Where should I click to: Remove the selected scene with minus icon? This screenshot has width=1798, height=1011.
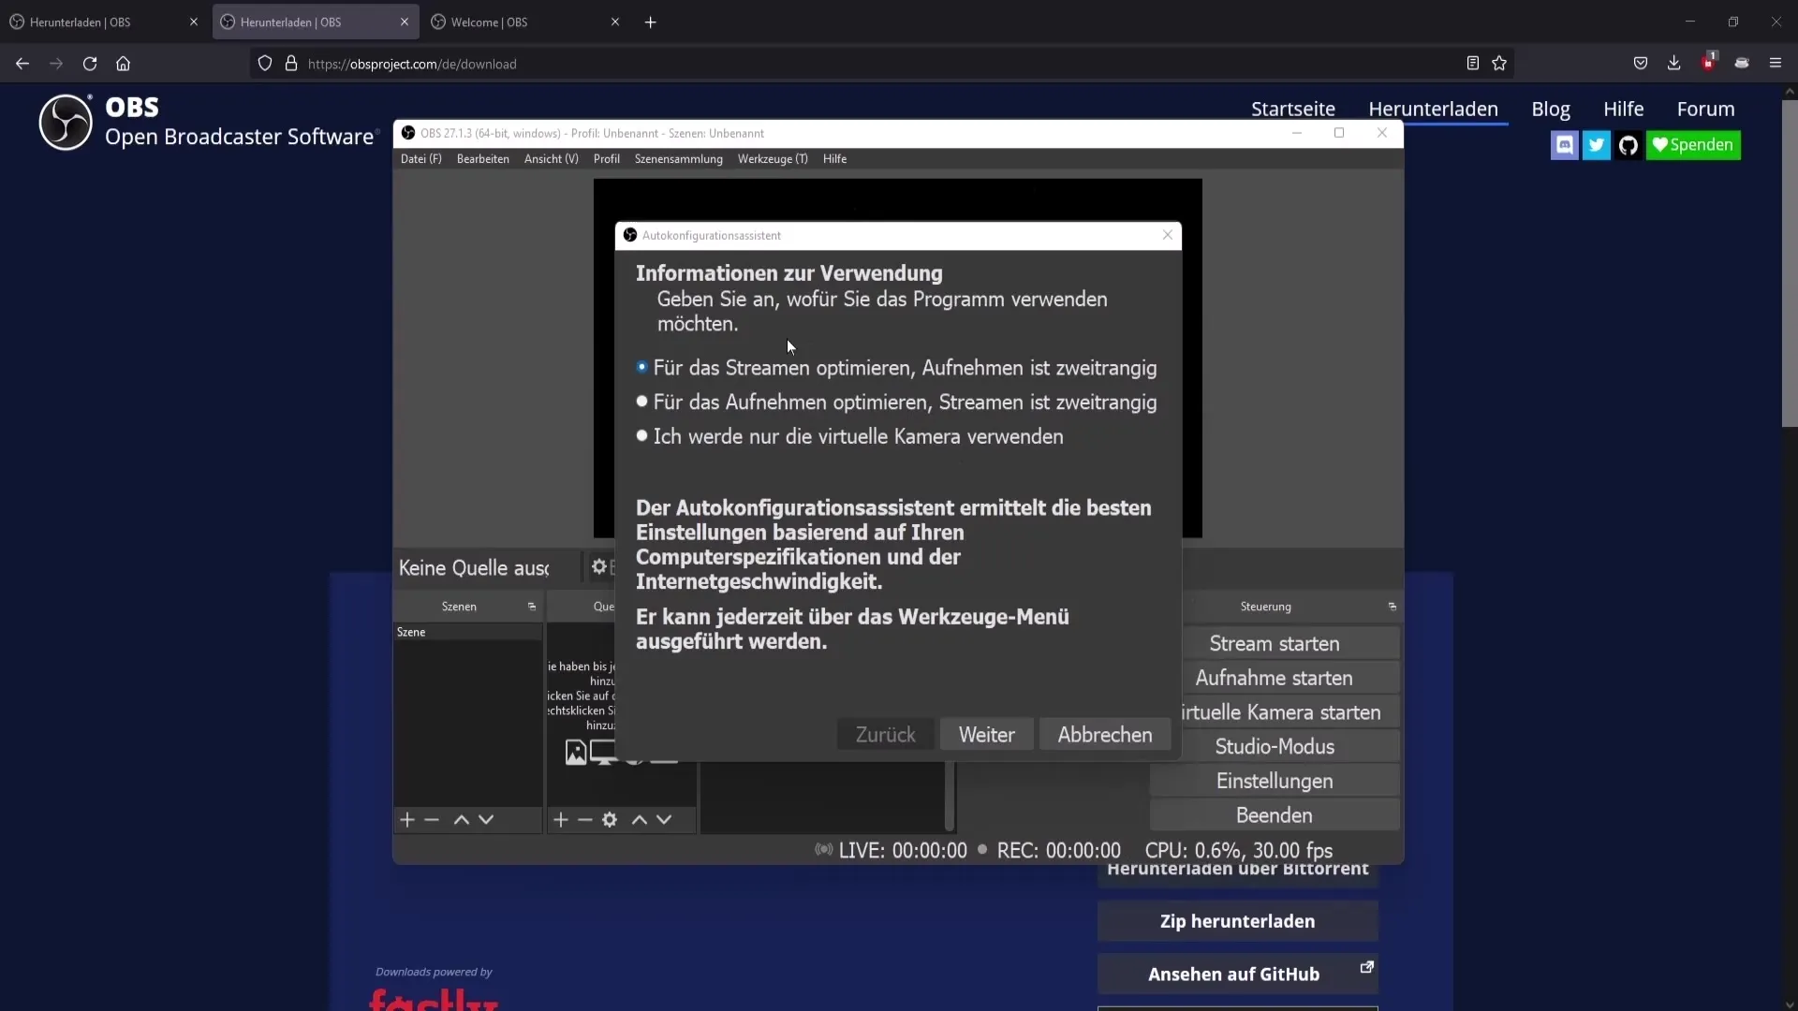(x=432, y=820)
